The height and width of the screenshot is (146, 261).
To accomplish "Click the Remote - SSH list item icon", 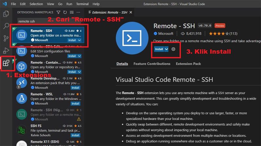I will (x=22, y=35).
